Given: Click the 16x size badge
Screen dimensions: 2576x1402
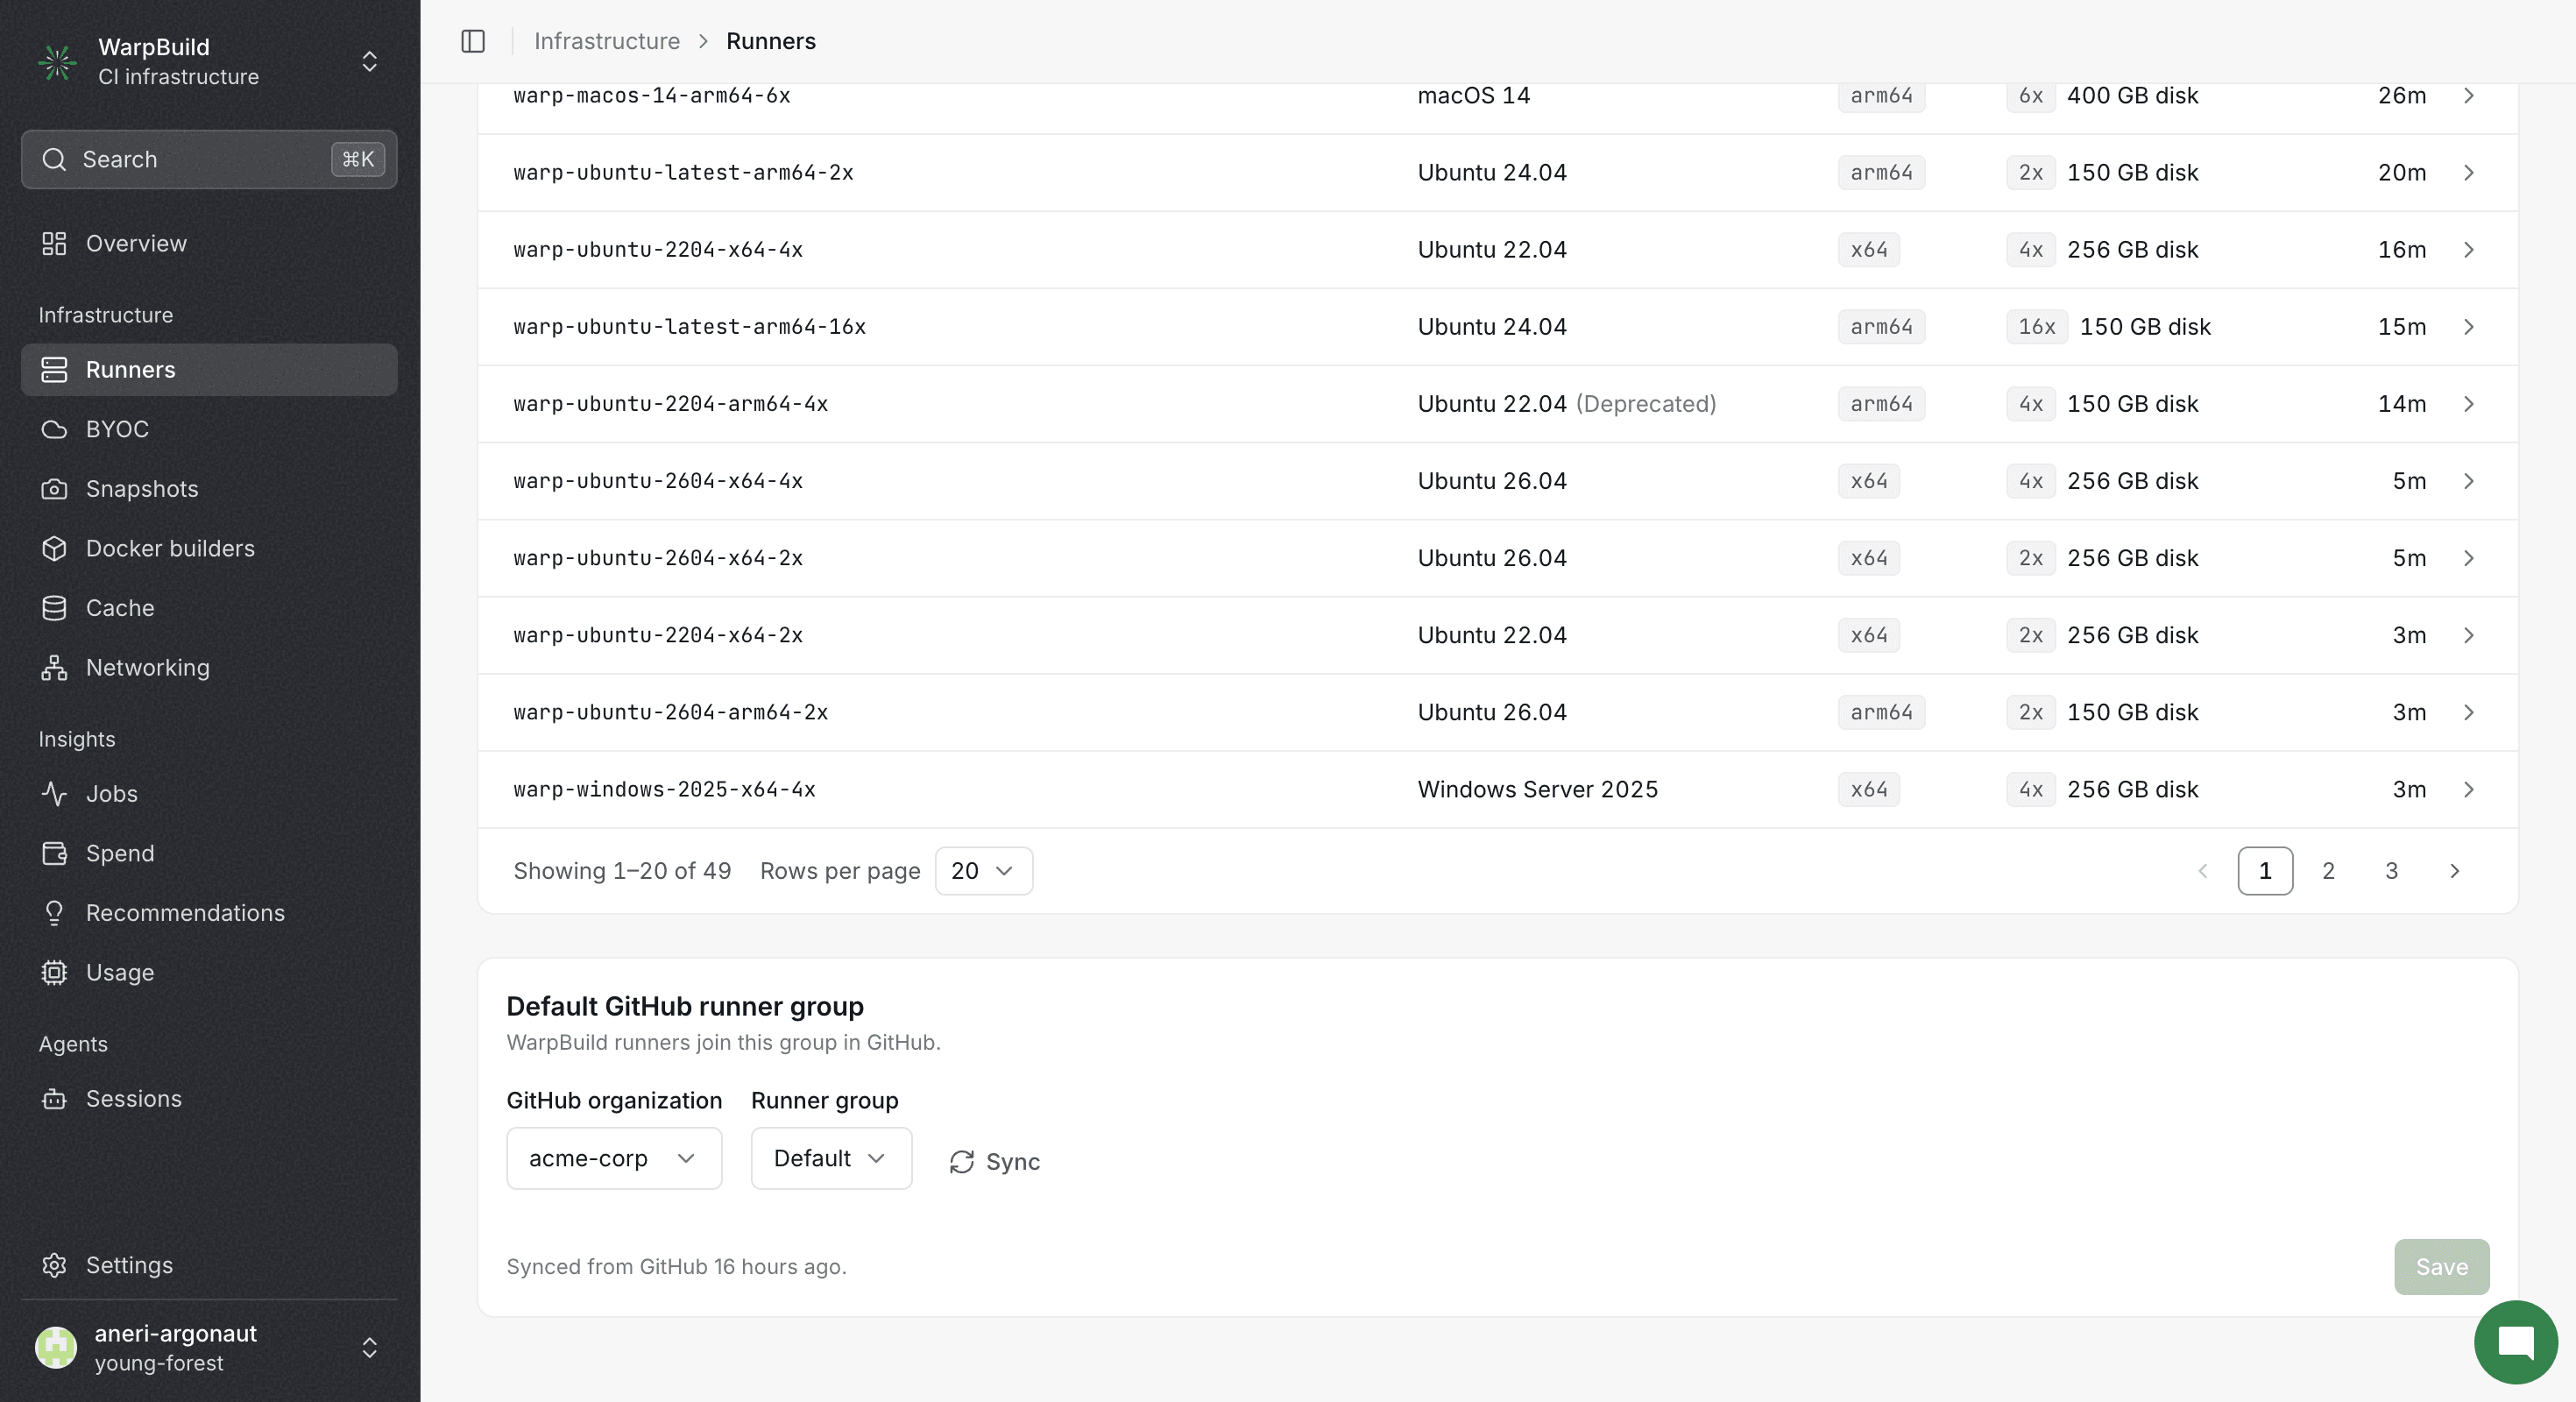Looking at the screenshot, I should pos(2036,327).
